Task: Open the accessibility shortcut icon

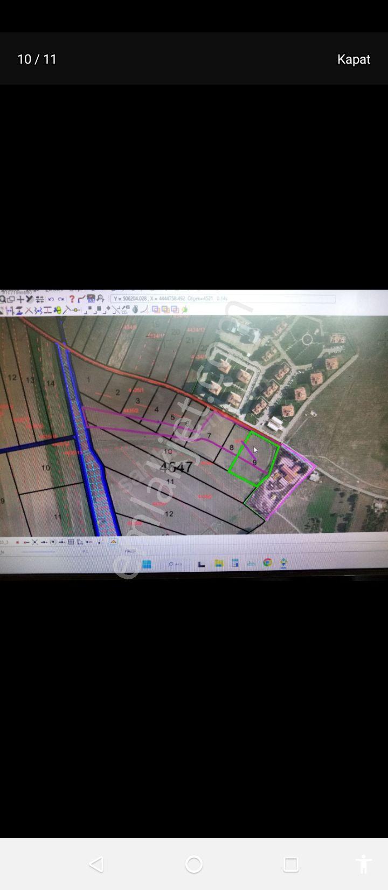Action: [364, 864]
